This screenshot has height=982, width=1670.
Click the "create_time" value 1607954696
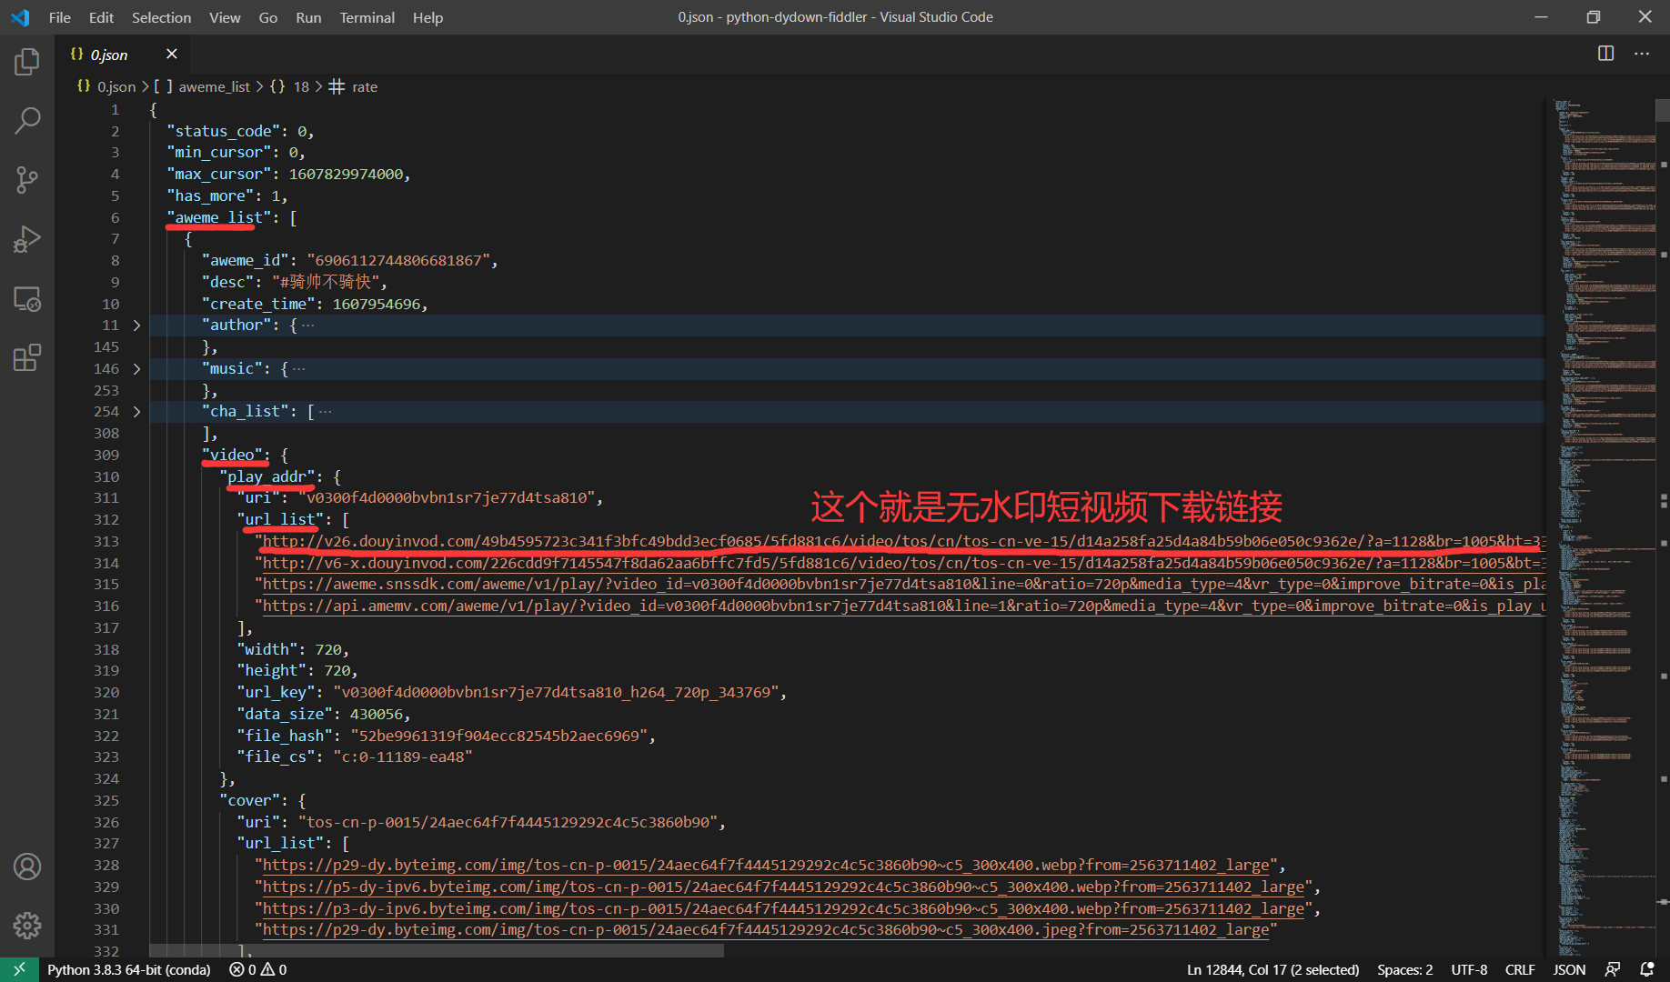(376, 305)
